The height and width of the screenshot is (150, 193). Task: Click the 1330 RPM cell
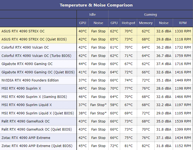coord(183,31)
